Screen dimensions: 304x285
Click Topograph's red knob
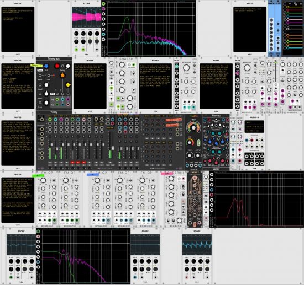pos(57,66)
